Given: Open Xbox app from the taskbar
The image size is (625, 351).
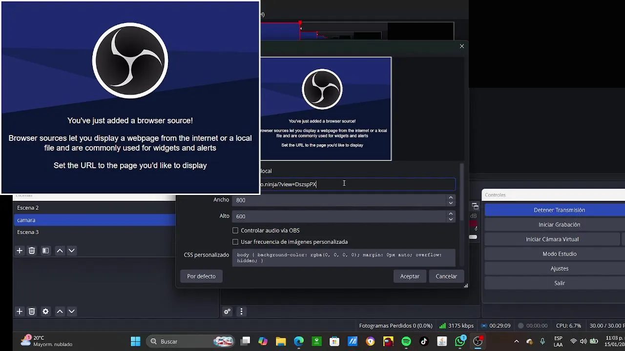Looking at the screenshot, I should tap(316, 342).
